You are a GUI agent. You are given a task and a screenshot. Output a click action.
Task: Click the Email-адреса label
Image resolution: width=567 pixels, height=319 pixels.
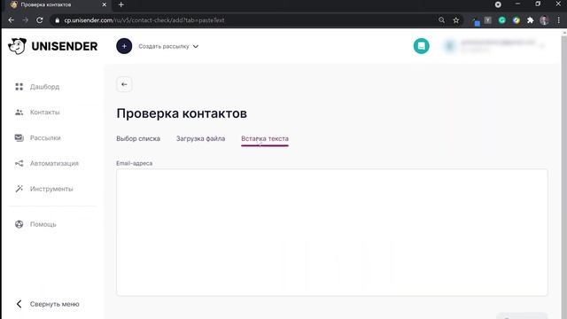(x=134, y=163)
